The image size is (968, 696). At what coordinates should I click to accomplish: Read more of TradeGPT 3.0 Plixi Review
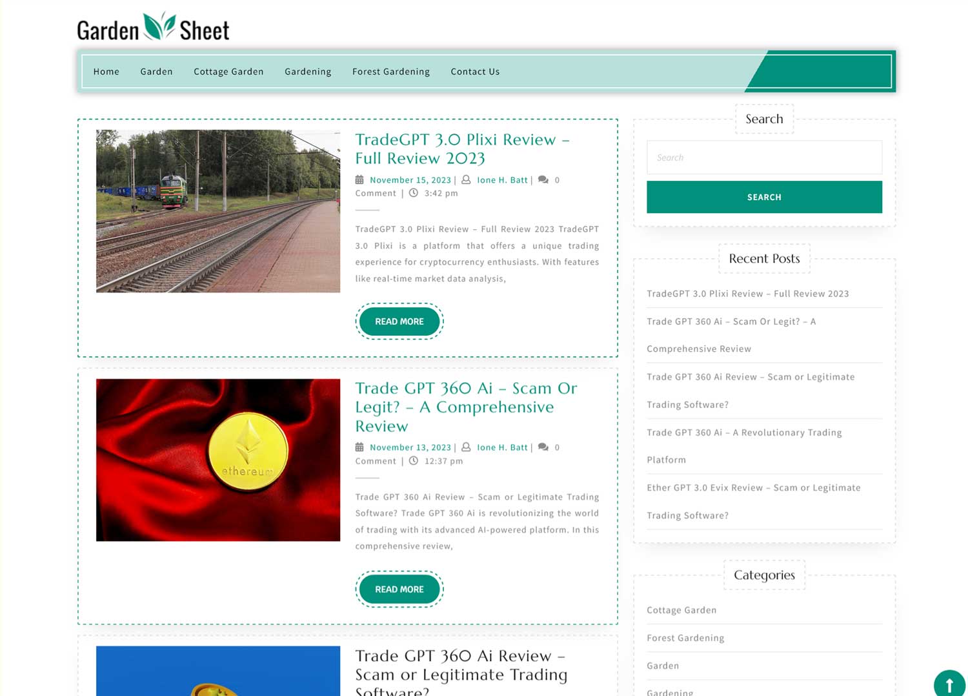coord(399,322)
